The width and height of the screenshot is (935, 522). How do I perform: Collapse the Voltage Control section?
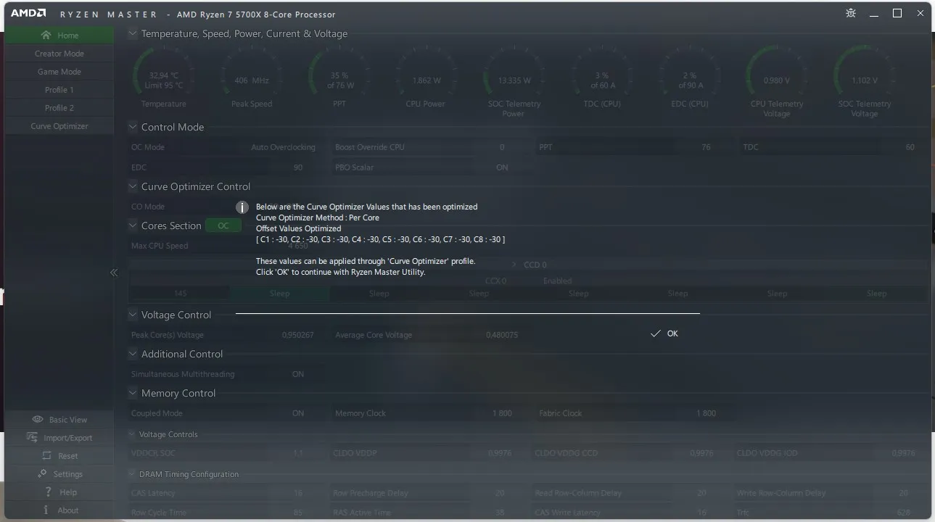(x=133, y=315)
